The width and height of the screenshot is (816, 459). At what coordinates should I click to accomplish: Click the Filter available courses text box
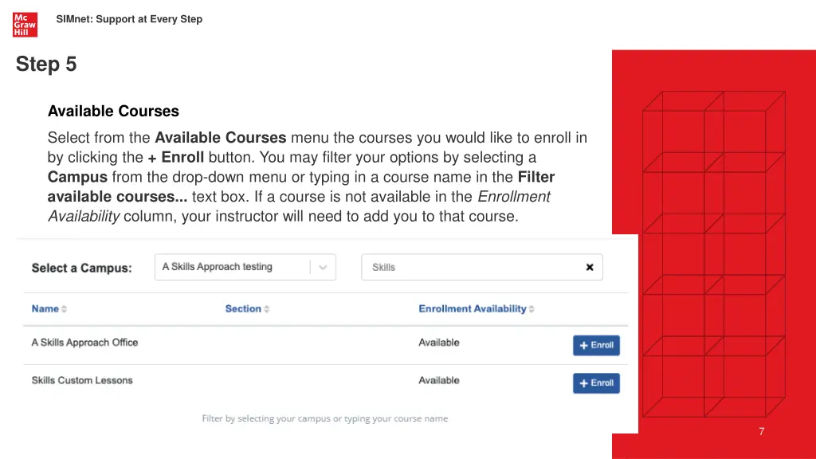482,267
